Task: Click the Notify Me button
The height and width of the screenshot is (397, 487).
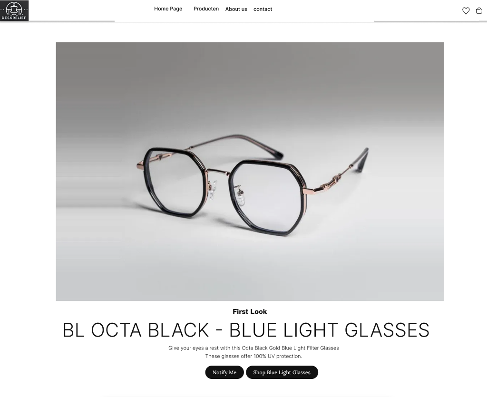Action: [x=224, y=372]
